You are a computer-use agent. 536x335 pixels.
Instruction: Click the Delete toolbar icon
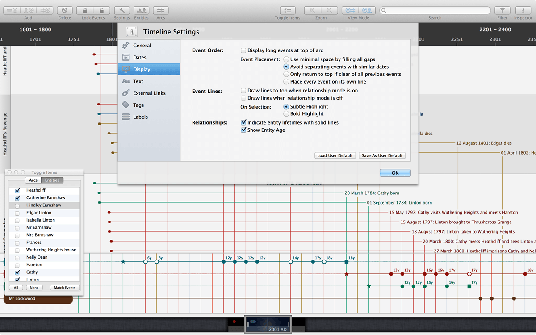(65, 10)
